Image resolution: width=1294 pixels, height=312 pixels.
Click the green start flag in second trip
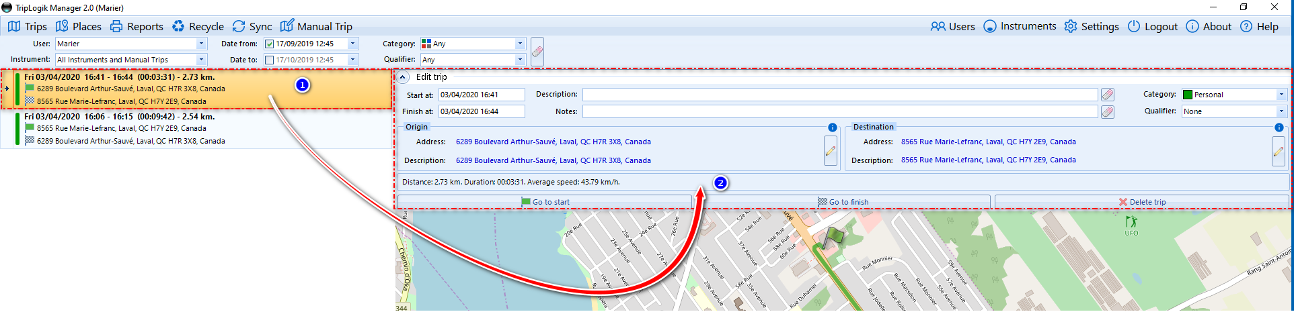(x=30, y=127)
